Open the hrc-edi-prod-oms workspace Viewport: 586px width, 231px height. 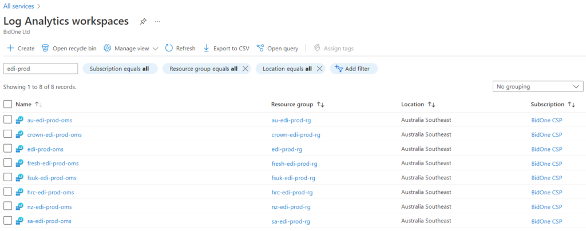click(51, 193)
